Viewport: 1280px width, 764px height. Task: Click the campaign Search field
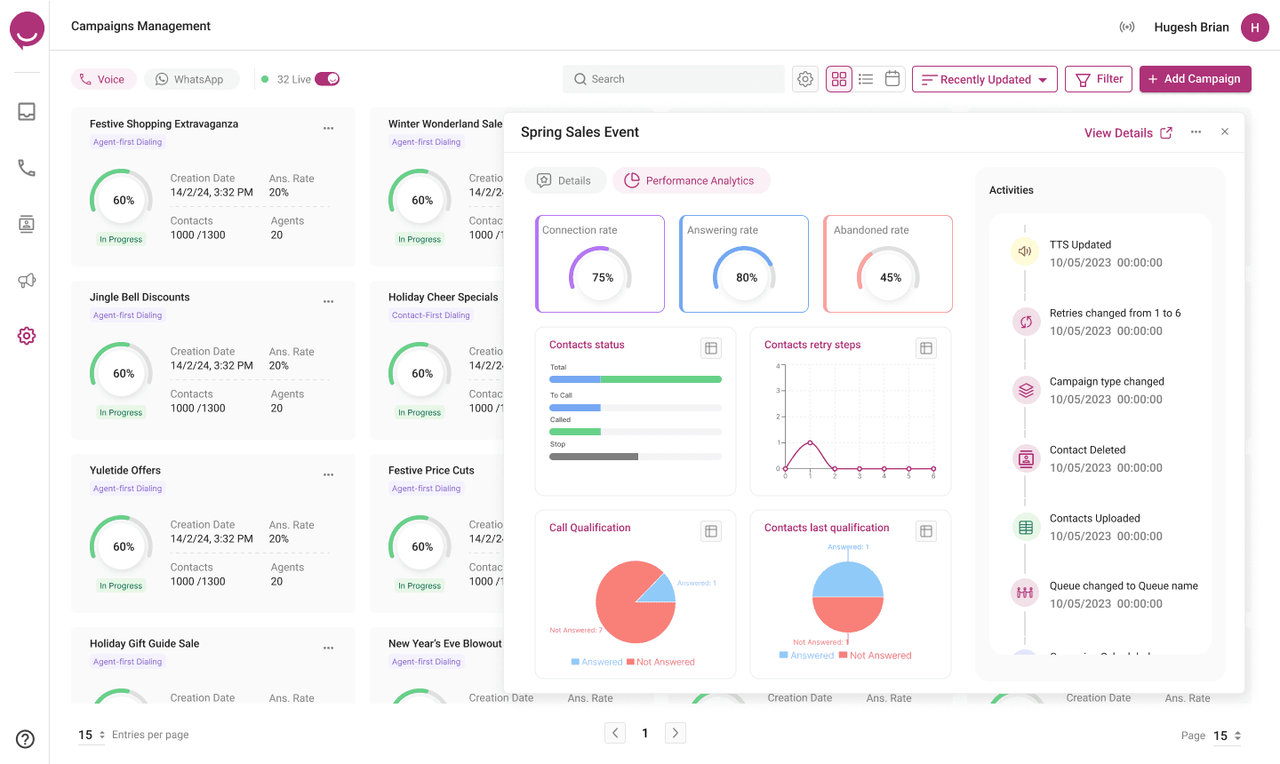674,79
